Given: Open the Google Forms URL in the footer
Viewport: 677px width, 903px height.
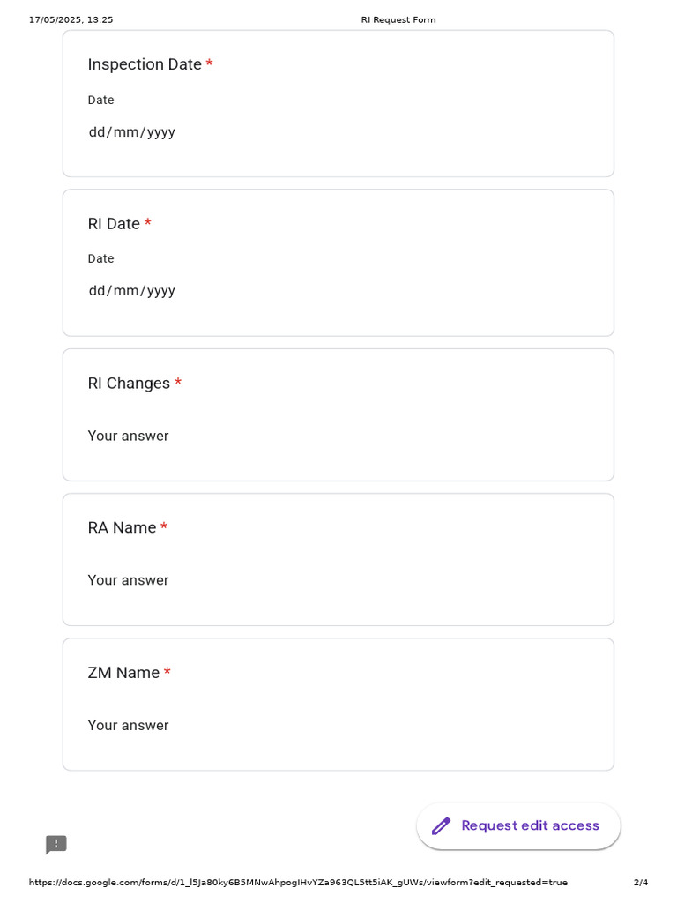Looking at the screenshot, I should click(x=298, y=882).
